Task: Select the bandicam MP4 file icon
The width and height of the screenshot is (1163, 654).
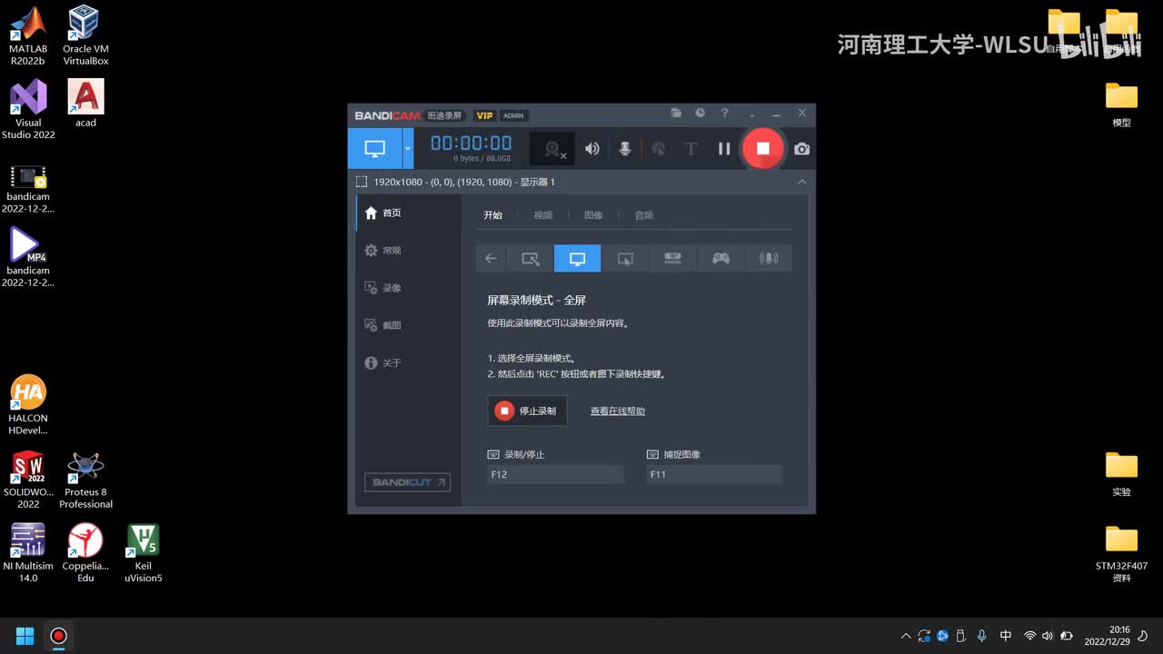Action: (x=28, y=258)
